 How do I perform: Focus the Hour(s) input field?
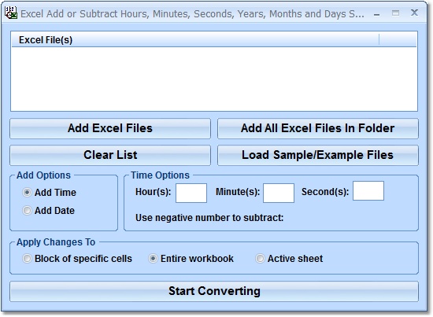191,193
